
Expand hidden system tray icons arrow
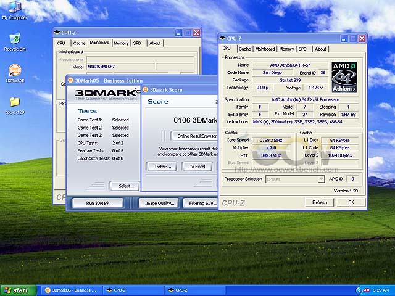(359, 290)
